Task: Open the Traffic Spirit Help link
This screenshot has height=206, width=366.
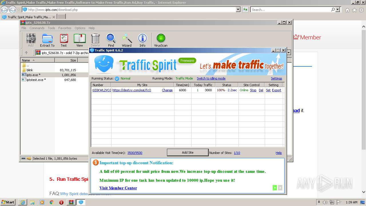Action: coord(279,153)
